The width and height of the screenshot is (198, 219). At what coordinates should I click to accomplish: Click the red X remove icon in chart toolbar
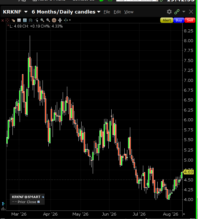pos(2,20)
